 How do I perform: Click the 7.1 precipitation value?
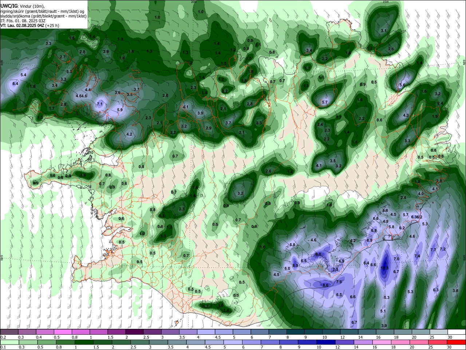(x=99, y=104)
